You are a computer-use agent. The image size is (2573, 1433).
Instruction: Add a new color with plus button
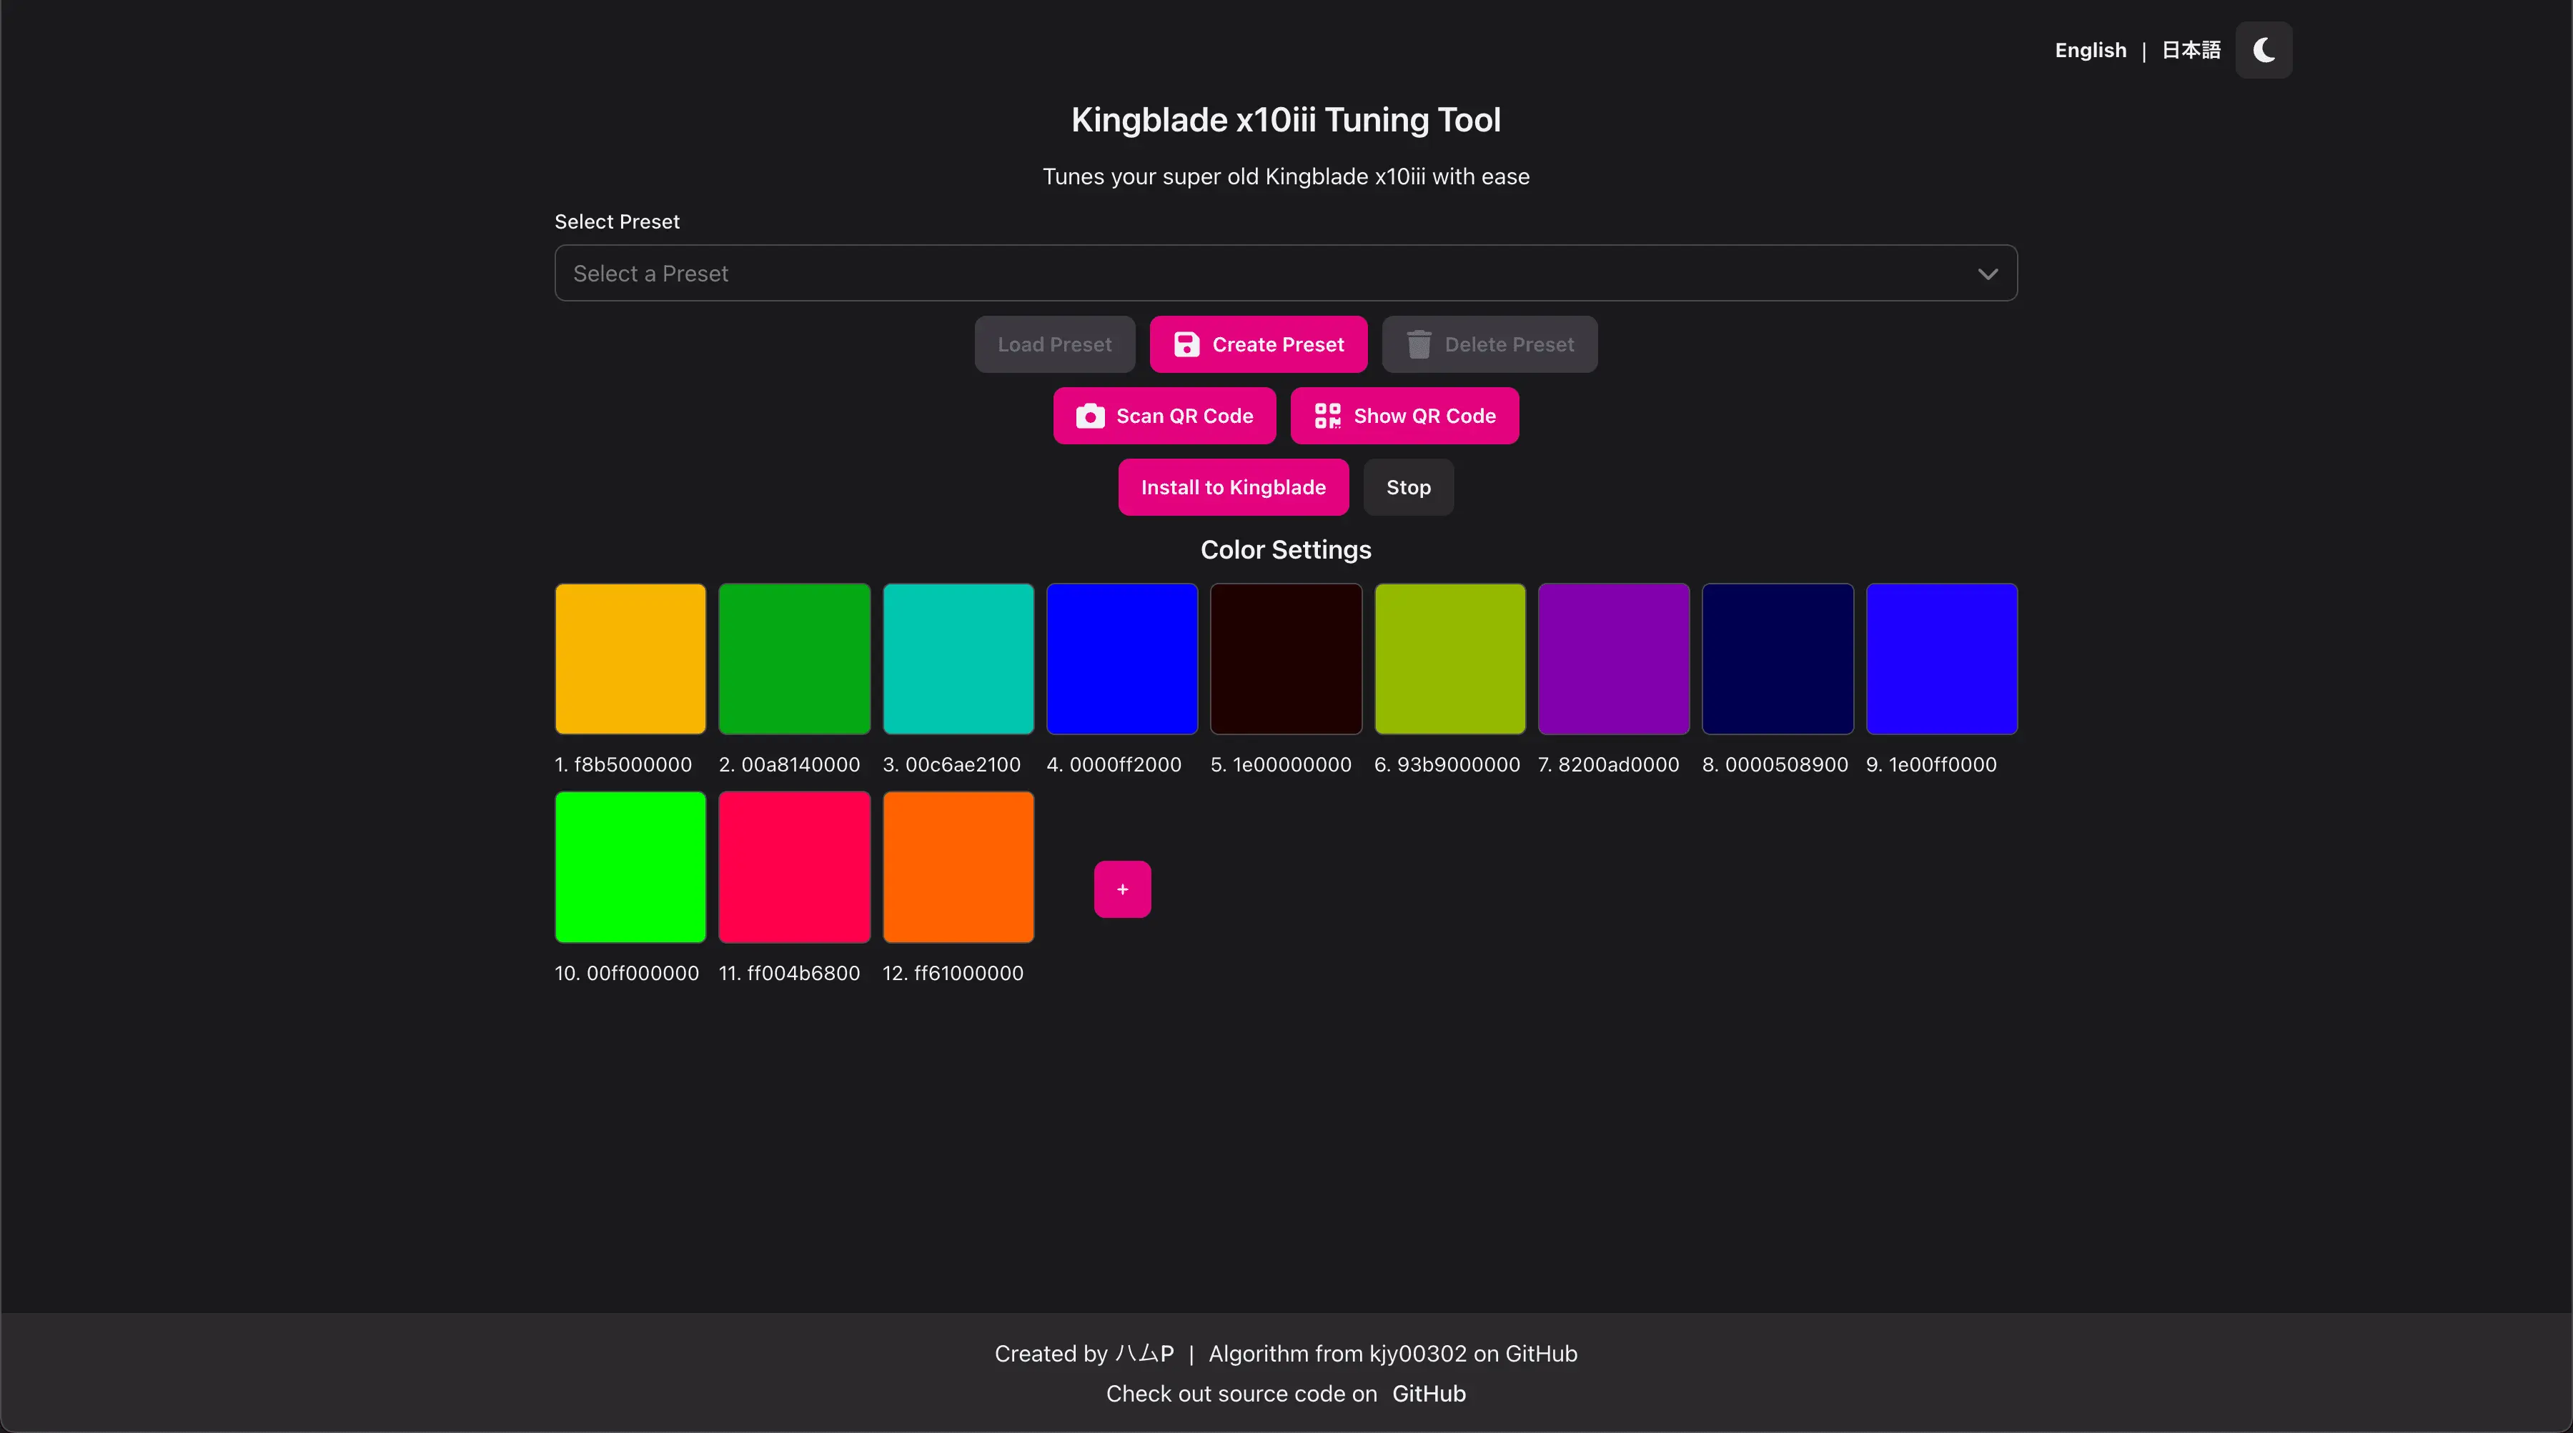(x=1123, y=889)
